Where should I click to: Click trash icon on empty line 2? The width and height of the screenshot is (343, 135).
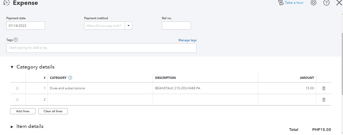[324, 100]
